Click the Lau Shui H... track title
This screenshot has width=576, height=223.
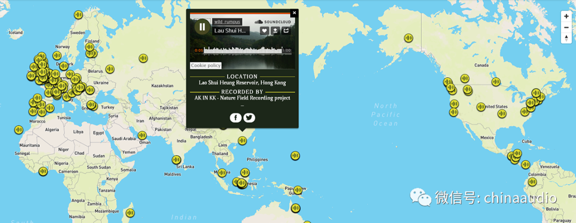231,31
